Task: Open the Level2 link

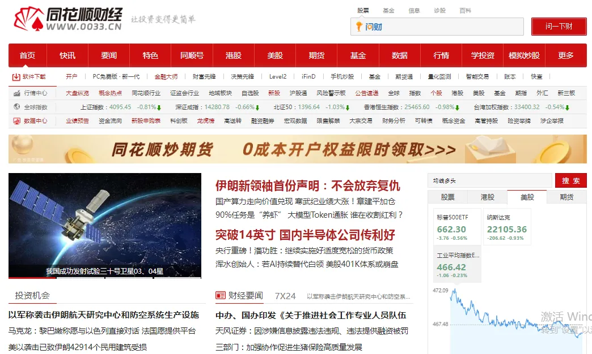Action: (278, 76)
